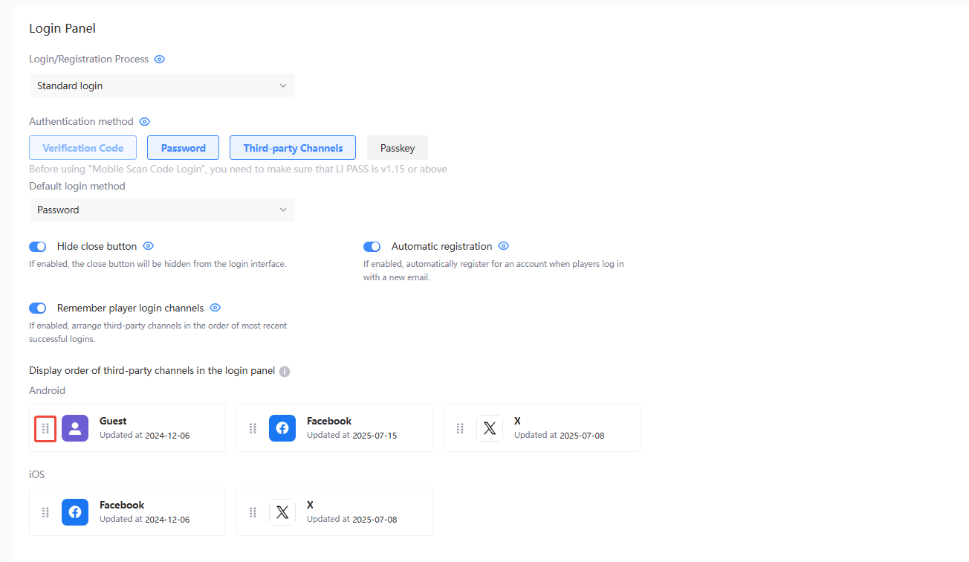Screen dimensions: 969x562
Task: Click the X channel icon under iOS
Action: click(282, 511)
